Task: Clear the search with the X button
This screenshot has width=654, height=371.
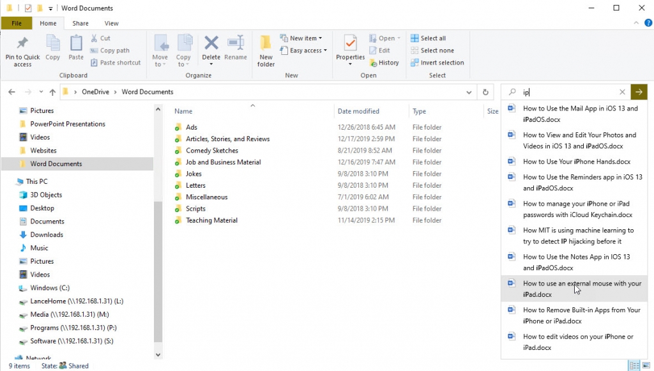Action: [622, 91]
